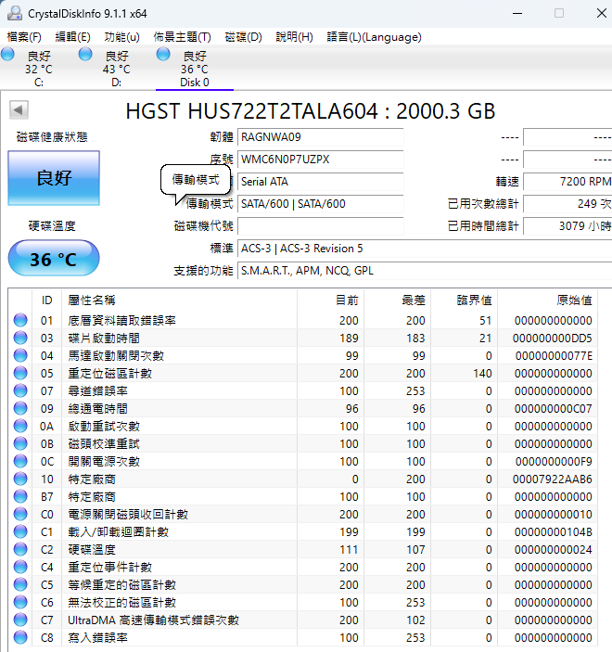Viewport: 612px width, 652px height.
Task: Click the empty 磁碟機代號 drive letter field
Action: tap(320, 226)
